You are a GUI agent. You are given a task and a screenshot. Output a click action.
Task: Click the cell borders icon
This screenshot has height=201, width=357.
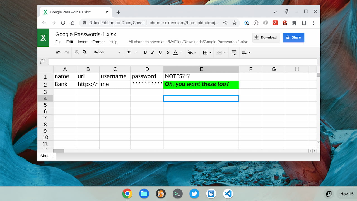(x=205, y=52)
